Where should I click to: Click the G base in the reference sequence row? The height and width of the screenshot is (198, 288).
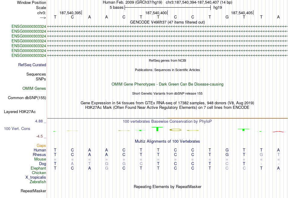click(x=227, y=17)
